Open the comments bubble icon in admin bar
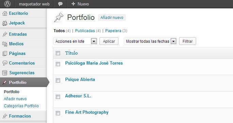233x123 pixels. click(60, 4)
